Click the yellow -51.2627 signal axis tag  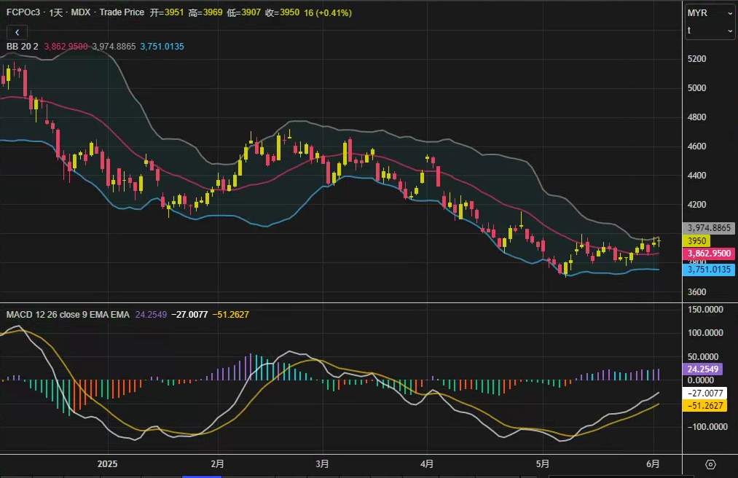coord(704,405)
